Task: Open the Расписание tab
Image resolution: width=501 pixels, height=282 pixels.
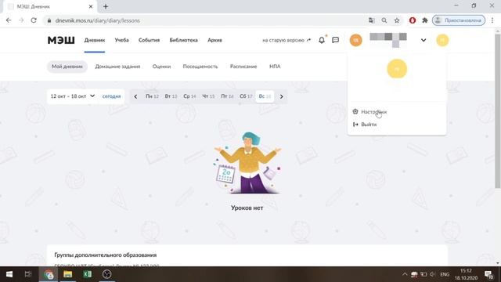Action: point(243,67)
